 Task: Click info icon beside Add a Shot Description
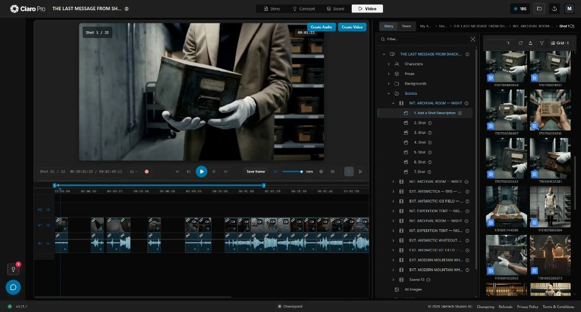460,113
